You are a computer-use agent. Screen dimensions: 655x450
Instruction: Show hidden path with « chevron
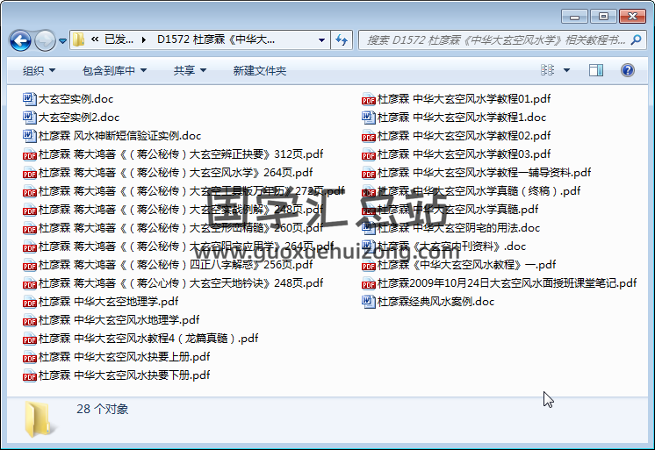coord(95,39)
